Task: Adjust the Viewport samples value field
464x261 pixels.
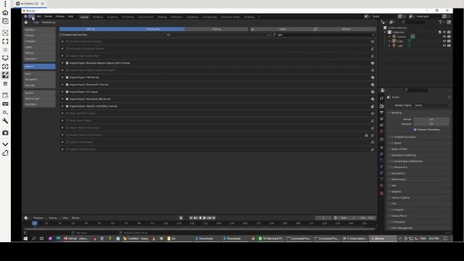Action: tap(431, 124)
